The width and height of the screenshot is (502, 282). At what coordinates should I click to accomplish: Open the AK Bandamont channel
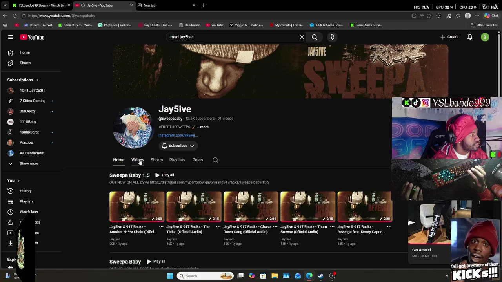31,153
